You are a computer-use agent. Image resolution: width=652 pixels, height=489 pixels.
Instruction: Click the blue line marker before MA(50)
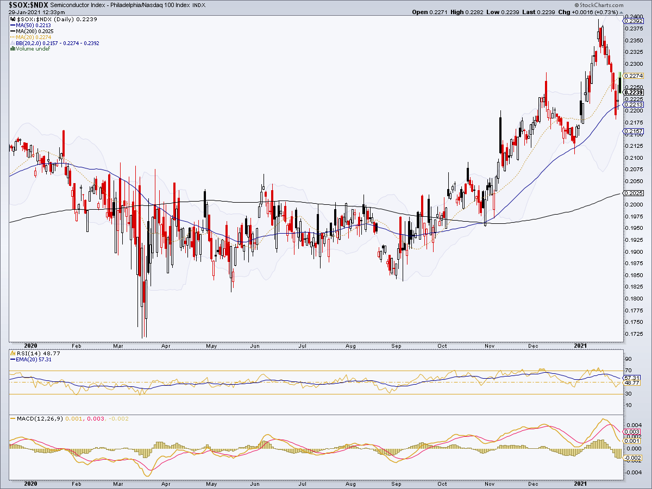tap(12, 25)
